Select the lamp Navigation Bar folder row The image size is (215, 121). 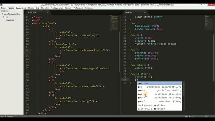[x=12, y=14]
